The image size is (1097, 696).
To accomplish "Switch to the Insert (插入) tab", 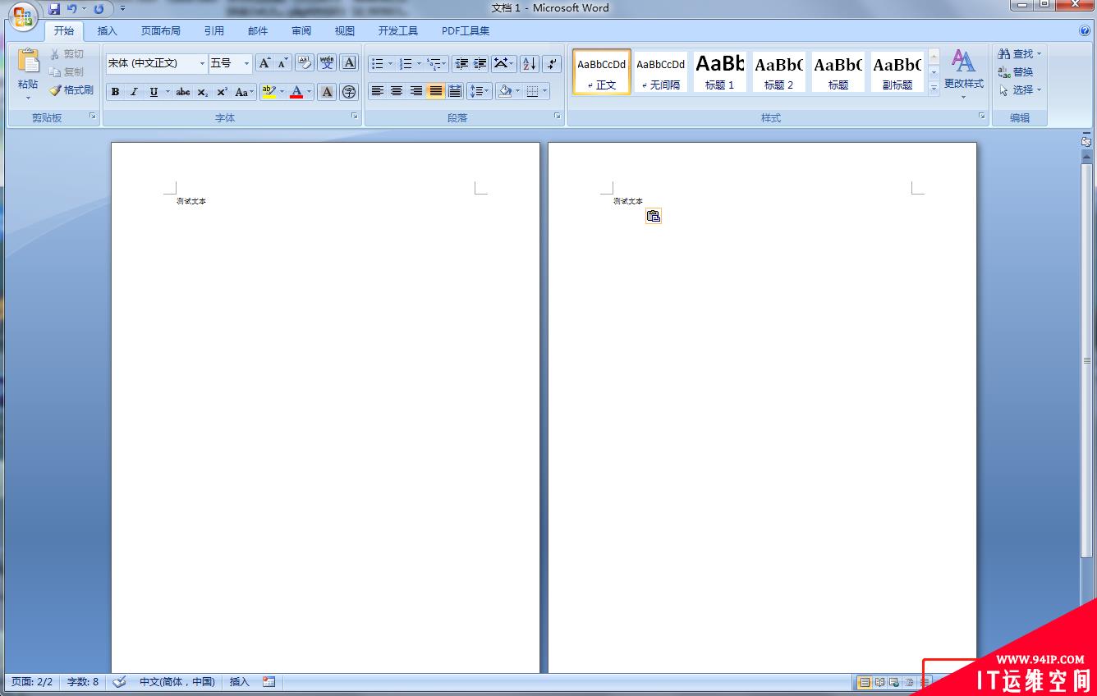I will click(108, 31).
